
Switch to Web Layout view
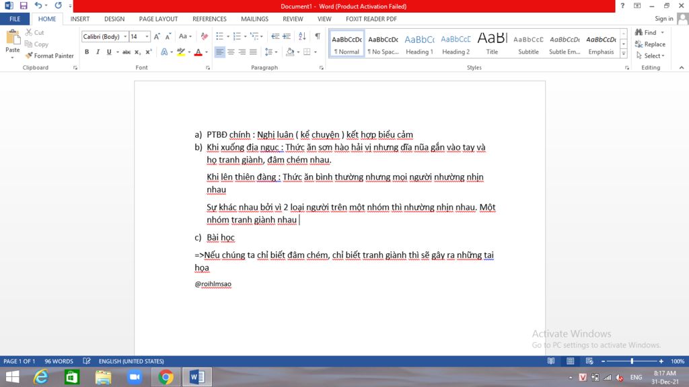point(589,361)
